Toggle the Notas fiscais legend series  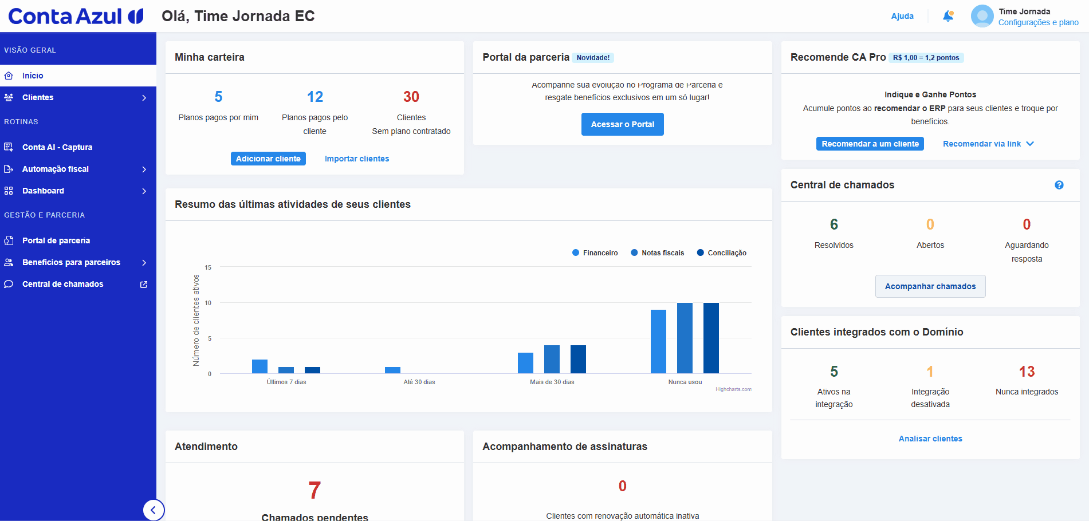tap(657, 253)
